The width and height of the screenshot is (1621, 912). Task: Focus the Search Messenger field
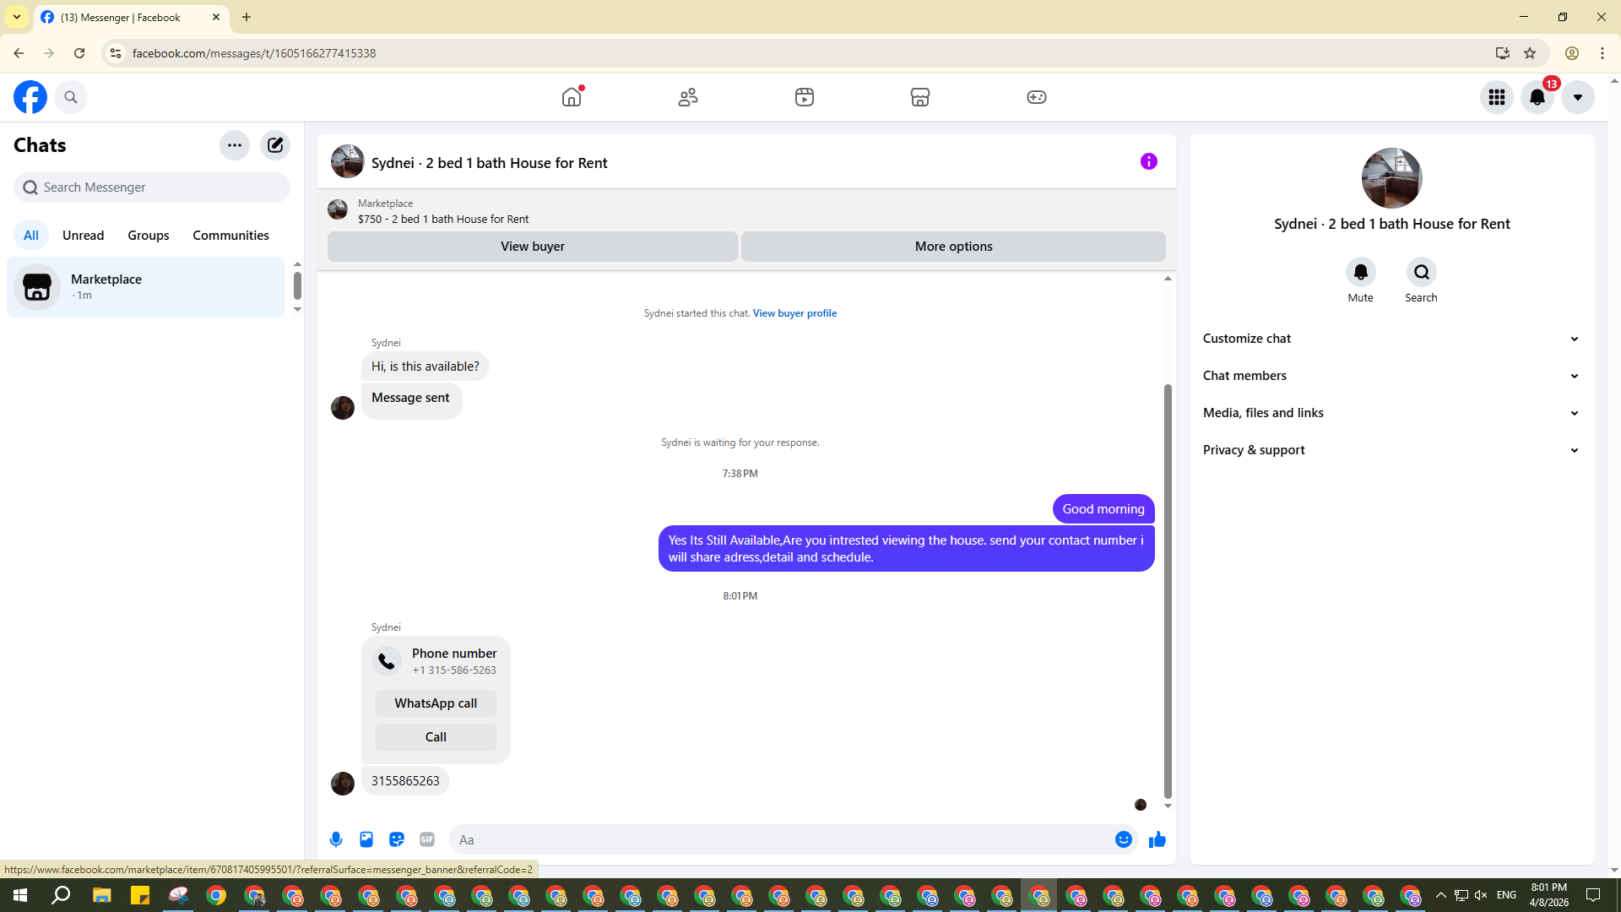point(152,187)
